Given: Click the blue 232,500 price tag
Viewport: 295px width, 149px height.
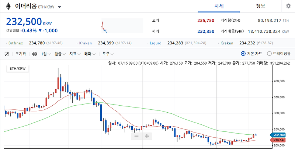Looking at the screenshot, I should (278, 135).
